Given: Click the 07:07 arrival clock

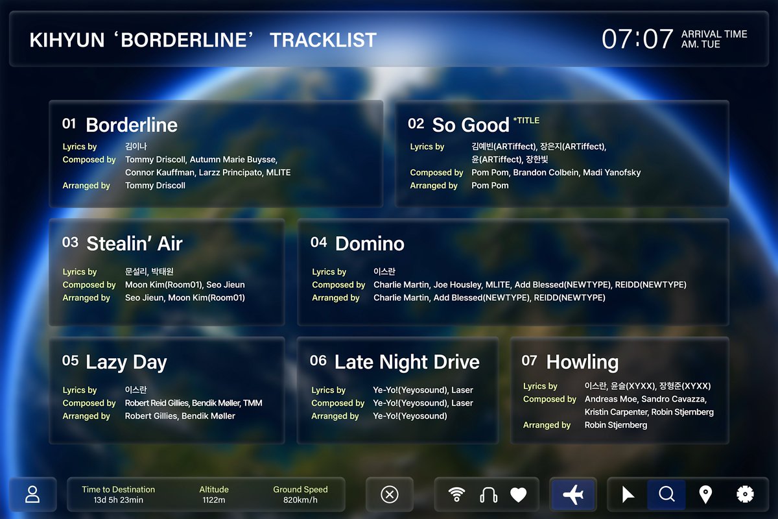Looking at the screenshot, I should pyautogui.click(x=638, y=40).
